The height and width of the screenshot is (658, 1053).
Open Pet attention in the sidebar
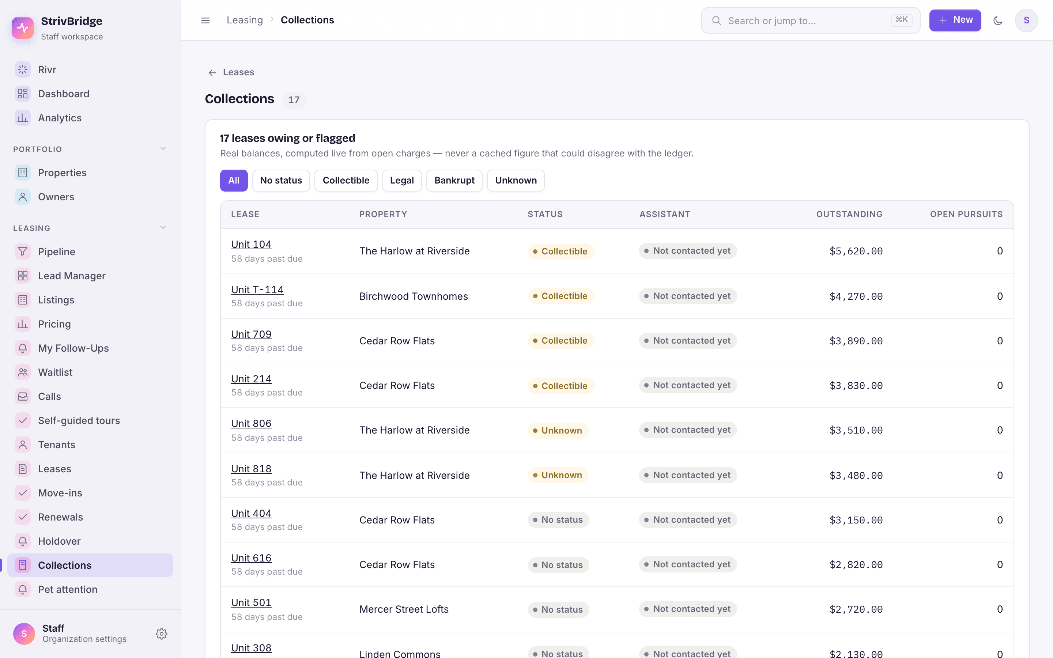(91, 589)
